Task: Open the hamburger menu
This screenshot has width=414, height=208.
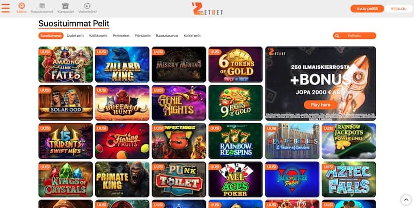Action: 6,8
